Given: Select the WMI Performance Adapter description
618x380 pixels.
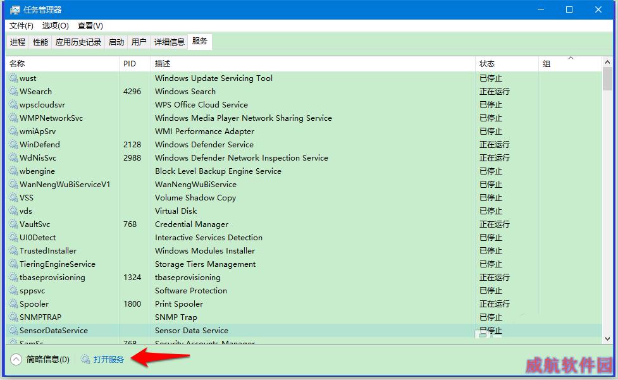Looking at the screenshot, I should click(204, 131).
